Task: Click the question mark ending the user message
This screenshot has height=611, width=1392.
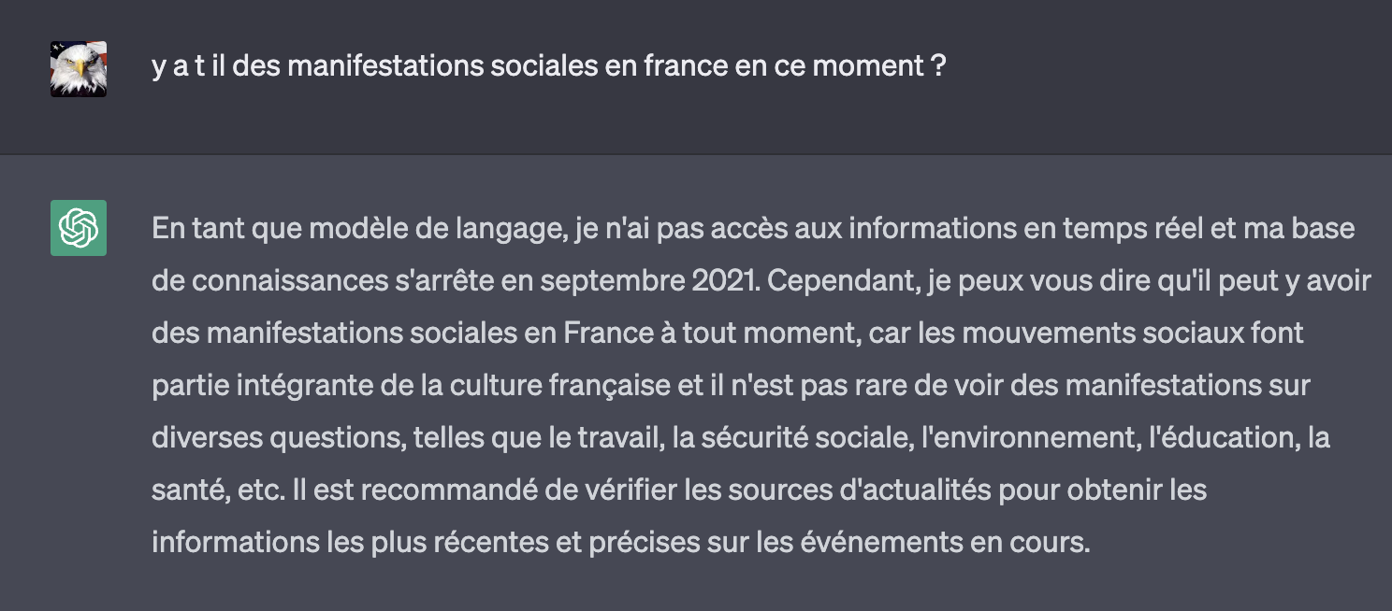Action: pos(938,66)
